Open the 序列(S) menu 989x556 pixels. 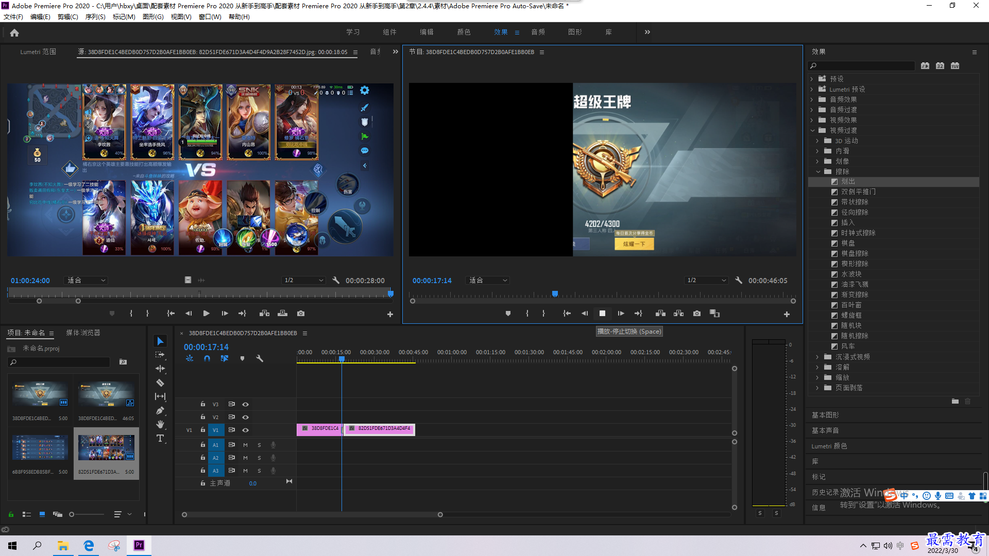pos(95,17)
